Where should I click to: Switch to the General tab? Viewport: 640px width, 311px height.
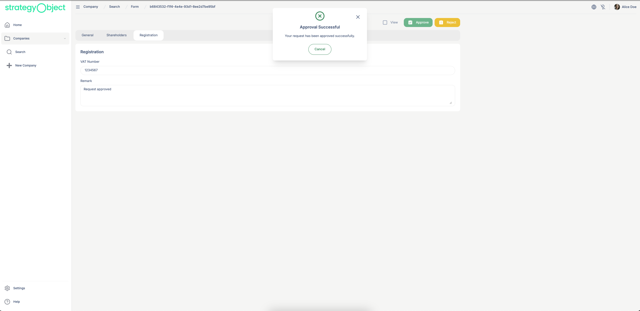pyautogui.click(x=87, y=35)
